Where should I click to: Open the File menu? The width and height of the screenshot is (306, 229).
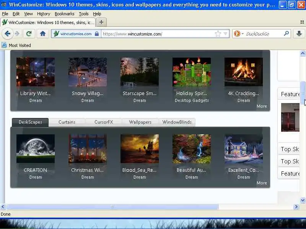tap(5, 14)
